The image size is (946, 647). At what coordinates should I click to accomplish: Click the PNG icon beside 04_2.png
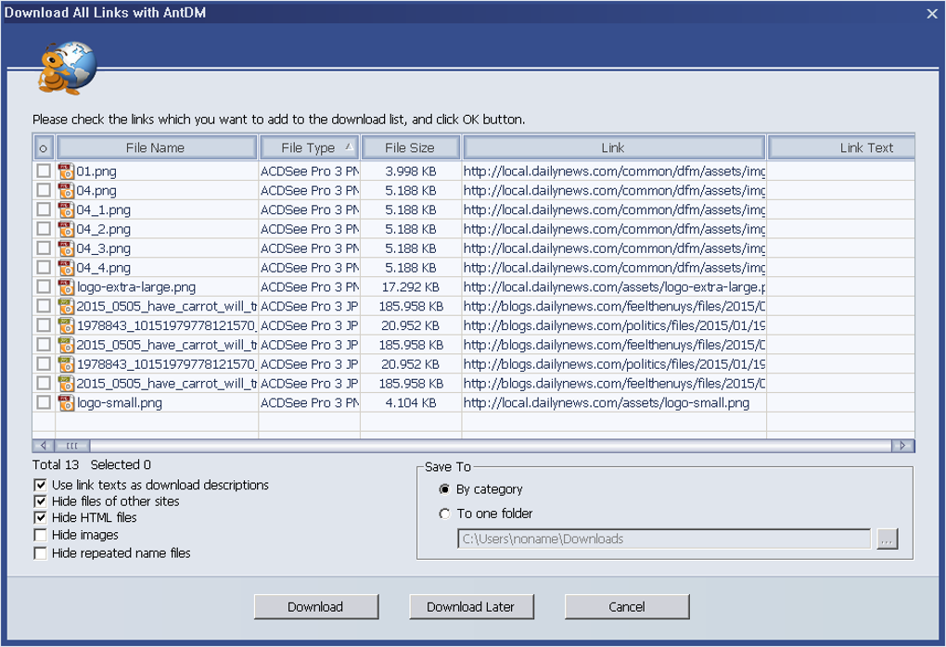tap(66, 229)
